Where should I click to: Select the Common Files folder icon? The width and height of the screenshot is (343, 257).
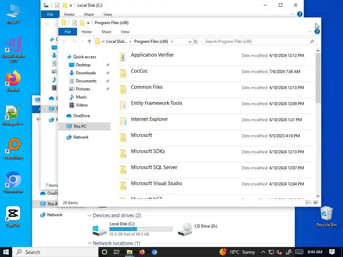tap(123, 89)
